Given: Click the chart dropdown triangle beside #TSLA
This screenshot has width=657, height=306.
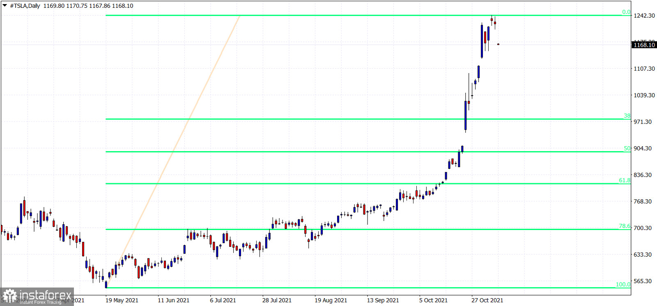Looking at the screenshot, I should click(5, 6).
